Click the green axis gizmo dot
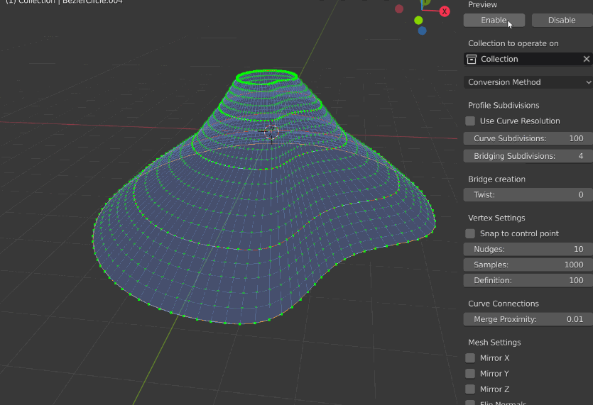The image size is (593, 405). [418, 21]
